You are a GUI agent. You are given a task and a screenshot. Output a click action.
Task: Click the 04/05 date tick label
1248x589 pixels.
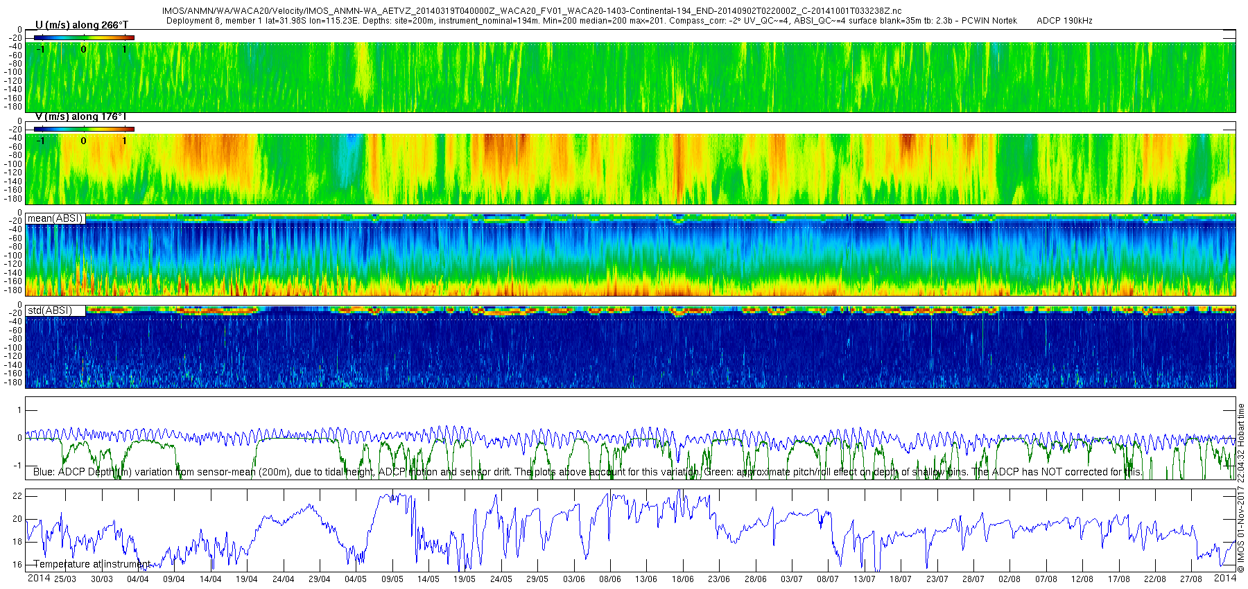click(x=356, y=579)
